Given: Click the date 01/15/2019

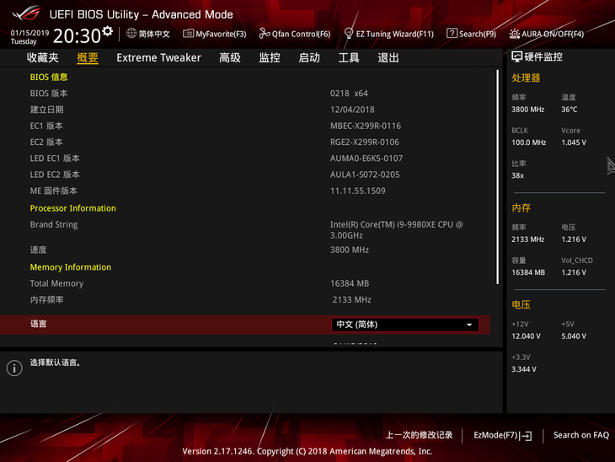Looking at the screenshot, I should pos(29,33).
